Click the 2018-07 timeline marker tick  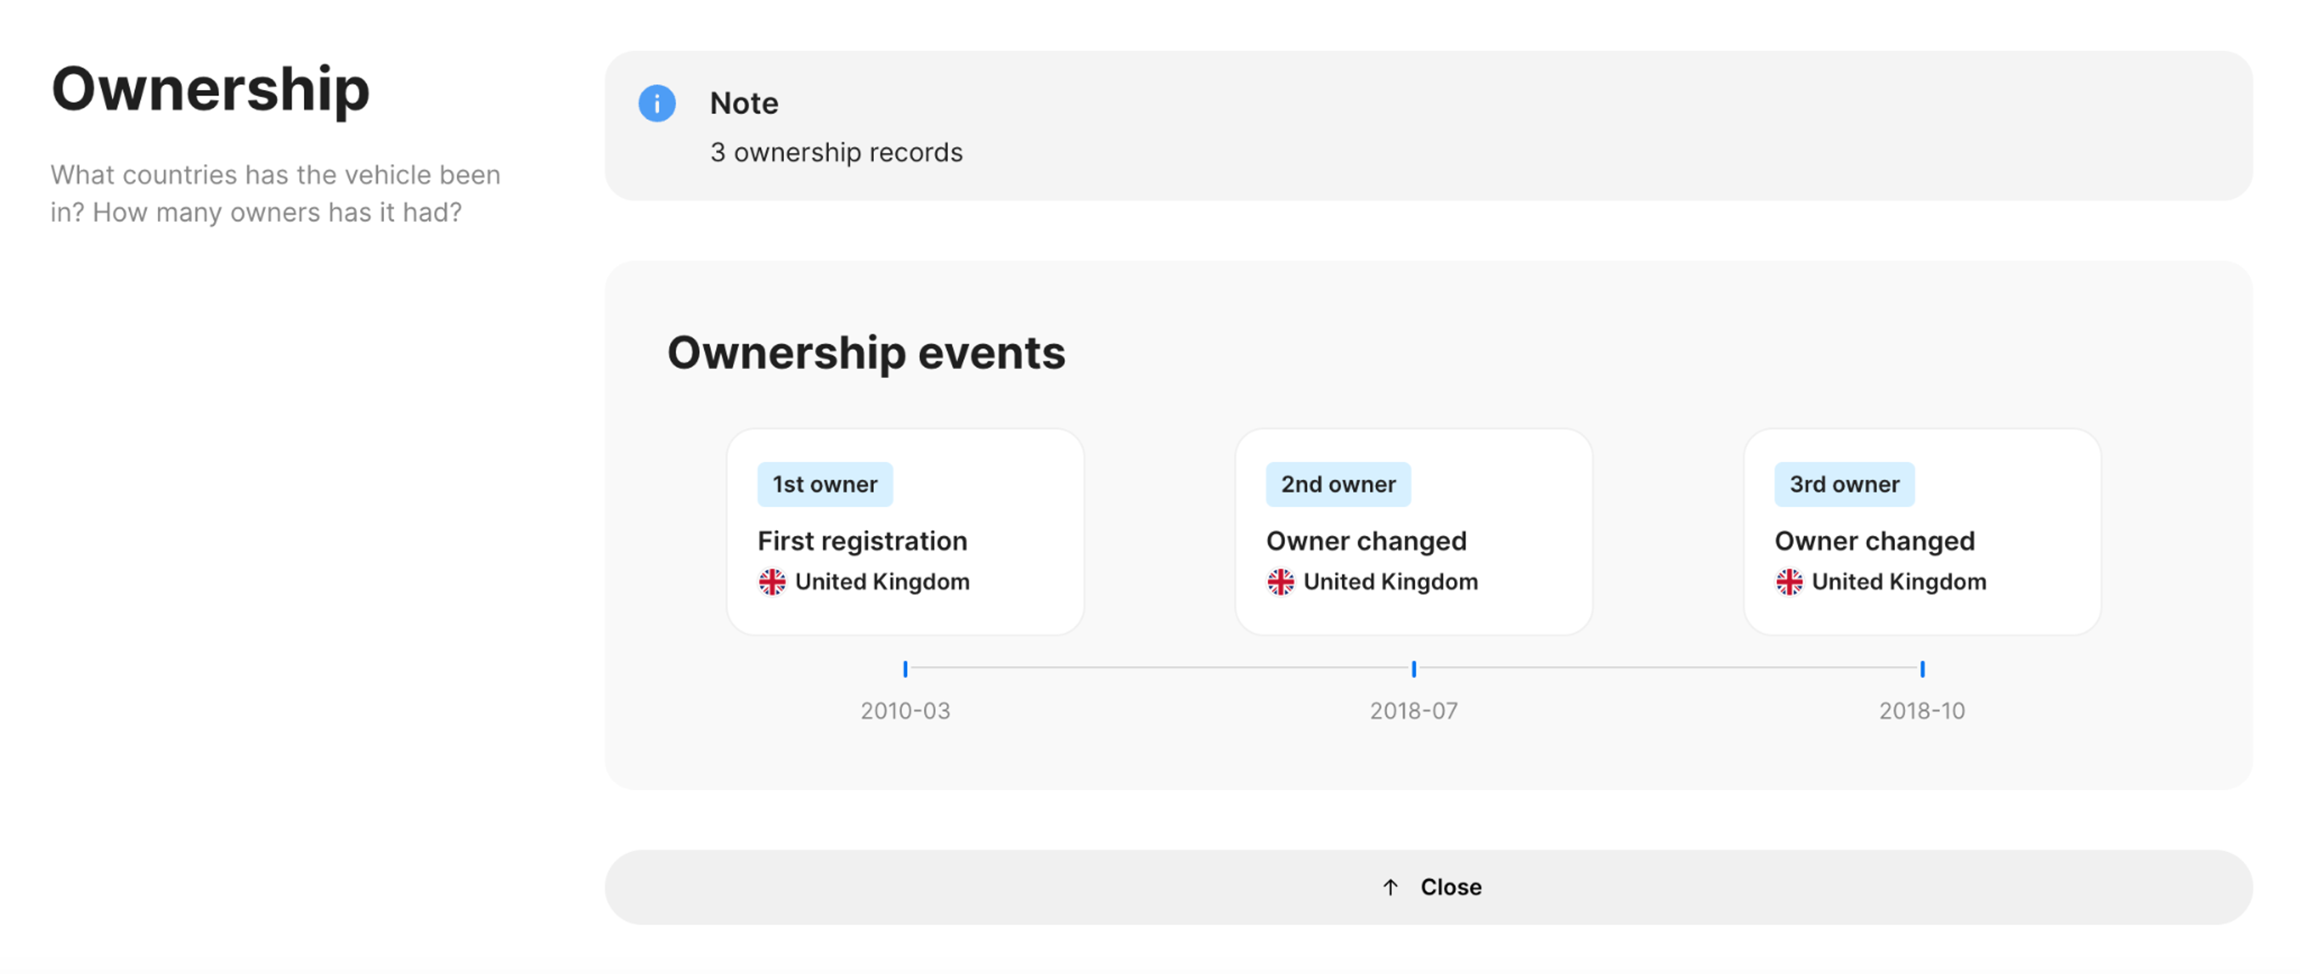point(1414,669)
